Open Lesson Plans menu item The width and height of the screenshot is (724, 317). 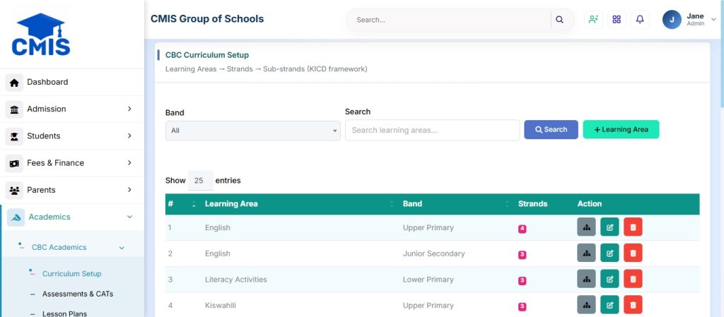pyautogui.click(x=64, y=313)
